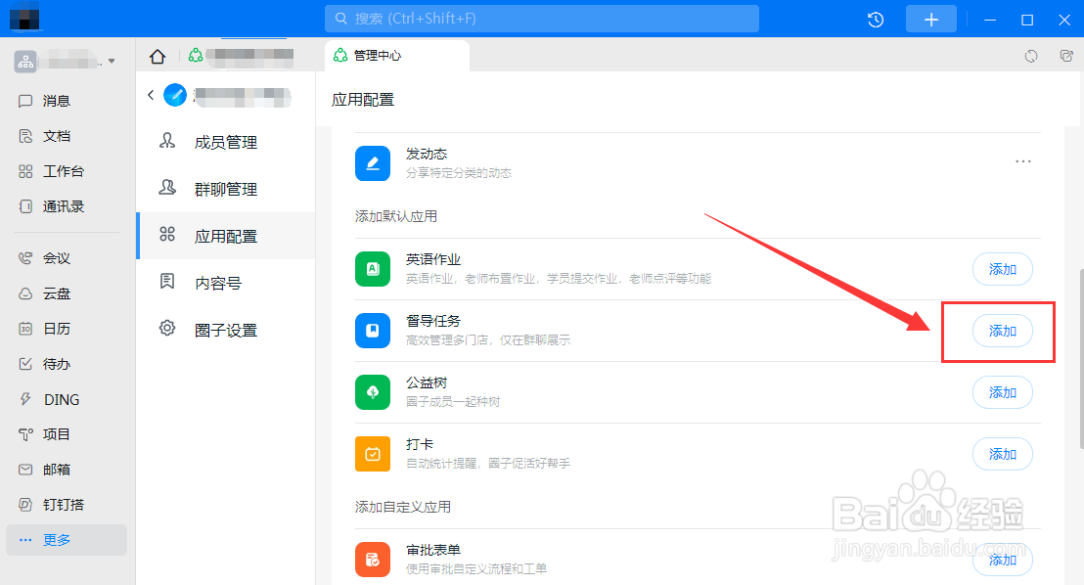The height and width of the screenshot is (585, 1084).
Task: Open 云盘 cloud storage
Action: coord(56,292)
